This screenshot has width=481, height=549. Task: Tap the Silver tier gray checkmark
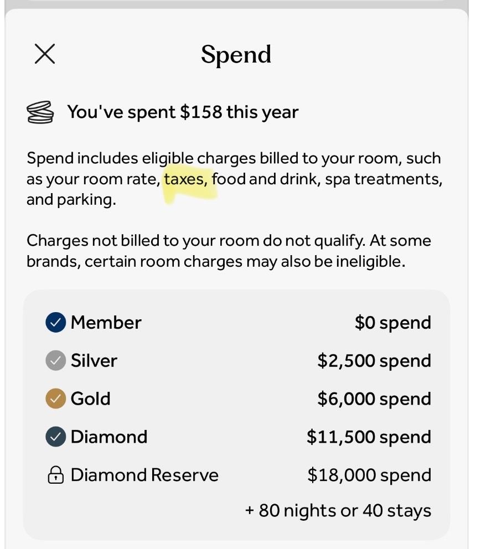coord(55,361)
